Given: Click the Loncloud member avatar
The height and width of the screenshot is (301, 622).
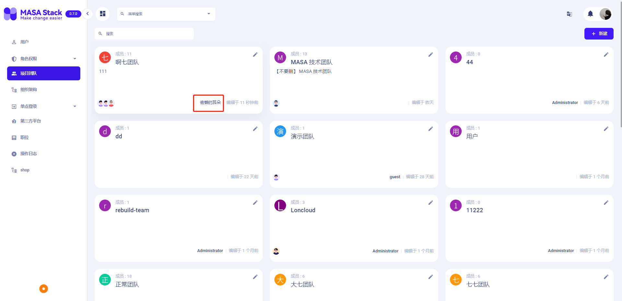Looking at the screenshot, I should tap(276, 251).
